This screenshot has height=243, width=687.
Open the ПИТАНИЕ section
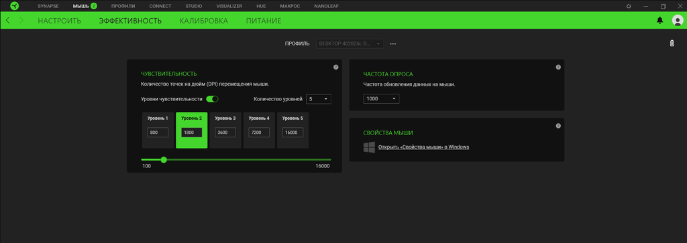tap(264, 21)
